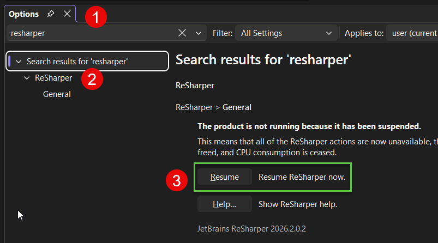
Task: Clear the resharper search text
Action: (182, 33)
